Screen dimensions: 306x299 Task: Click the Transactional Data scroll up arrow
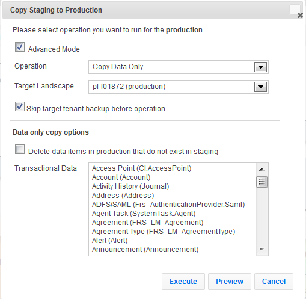pyautogui.click(x=262, y=170)
